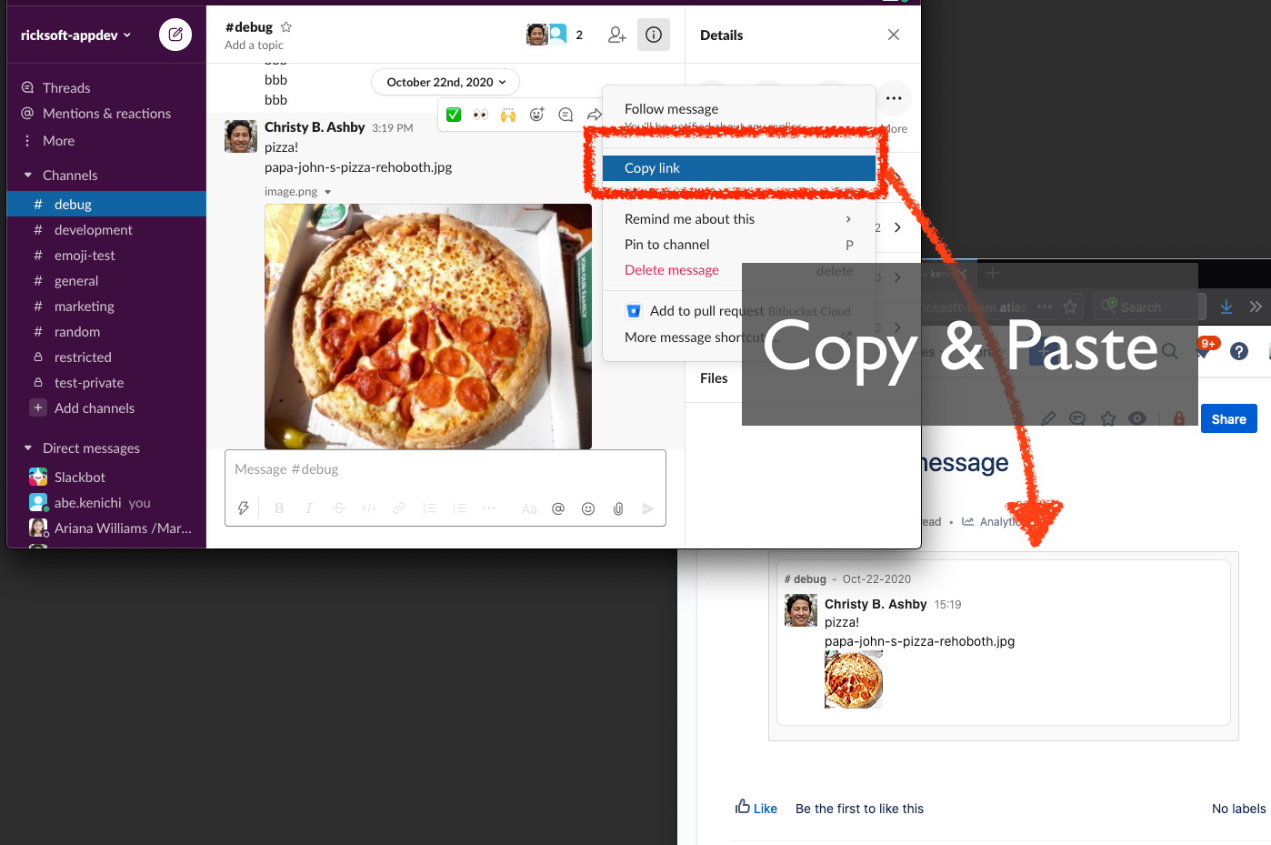Click into the Message #debug field
Image resolution: width=1271 pixels, height=845 pixels.
click(x=445, y=469)
